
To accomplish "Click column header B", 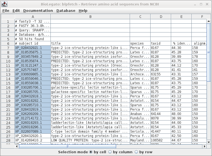I will point(90,17).
